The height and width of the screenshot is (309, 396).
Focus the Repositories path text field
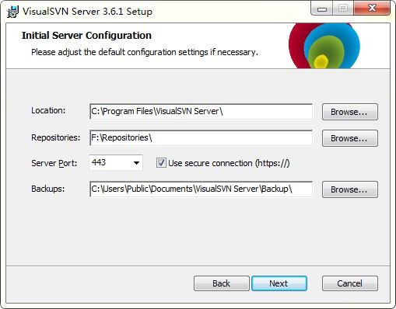201,138
